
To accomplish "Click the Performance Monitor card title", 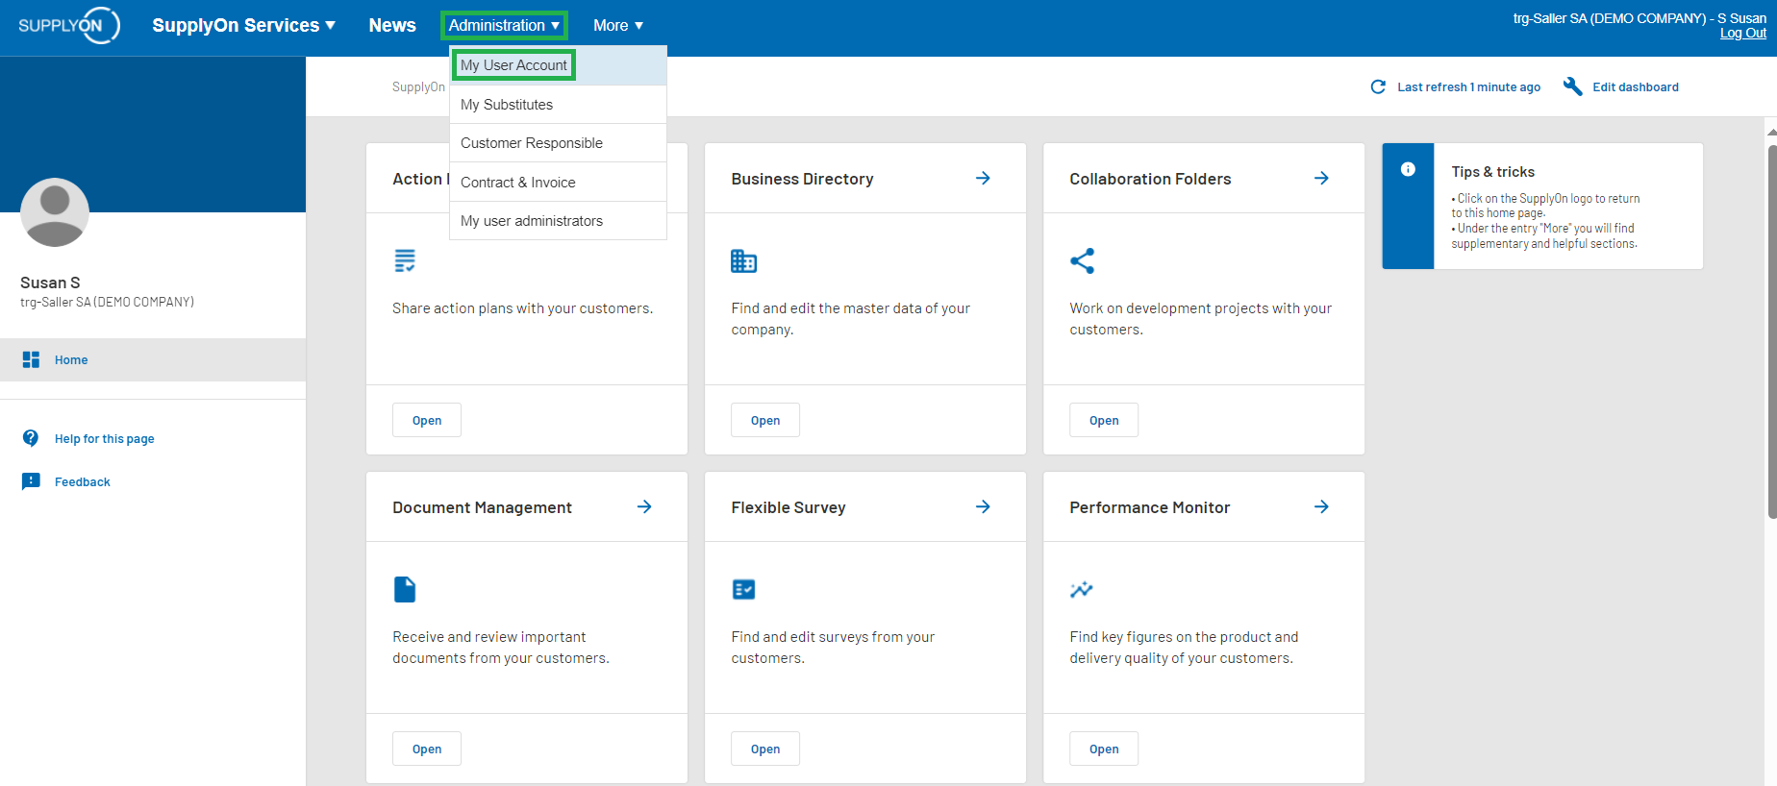I will 1150,507.
